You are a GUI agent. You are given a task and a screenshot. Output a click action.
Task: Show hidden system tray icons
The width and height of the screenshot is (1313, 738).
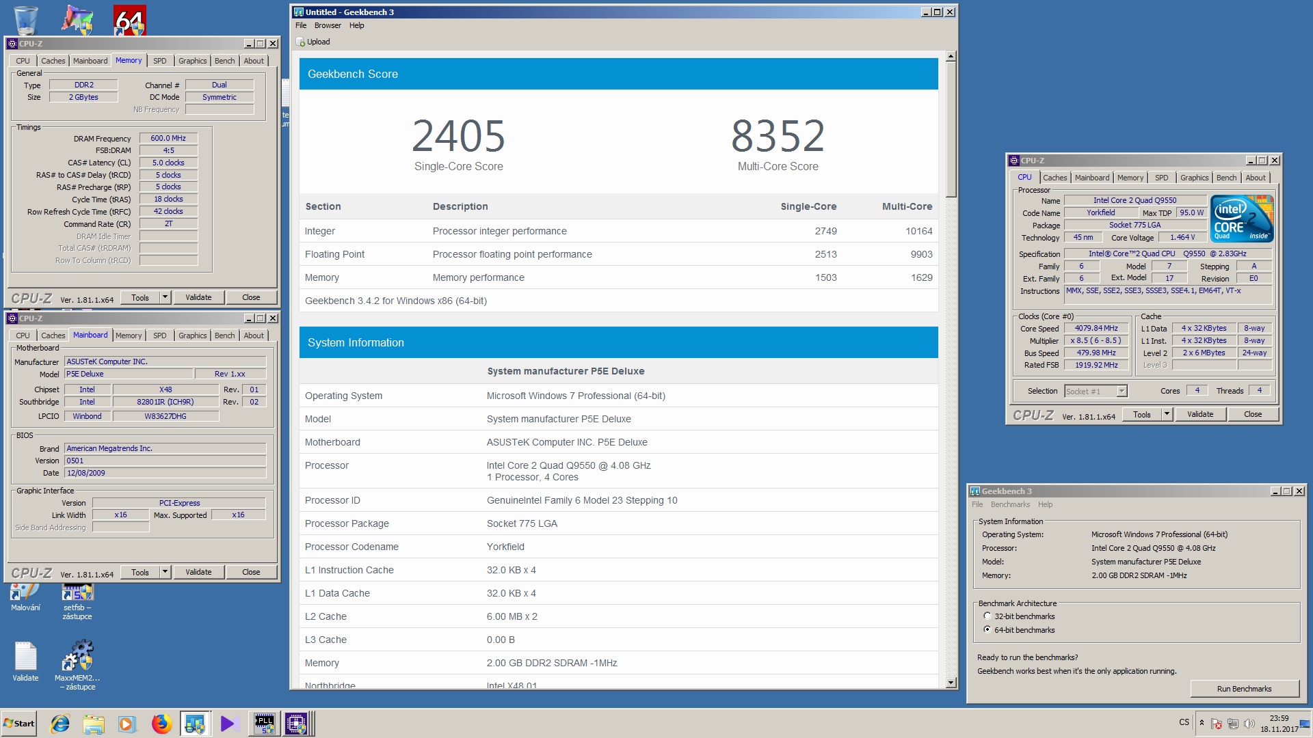pos(1202,723)
